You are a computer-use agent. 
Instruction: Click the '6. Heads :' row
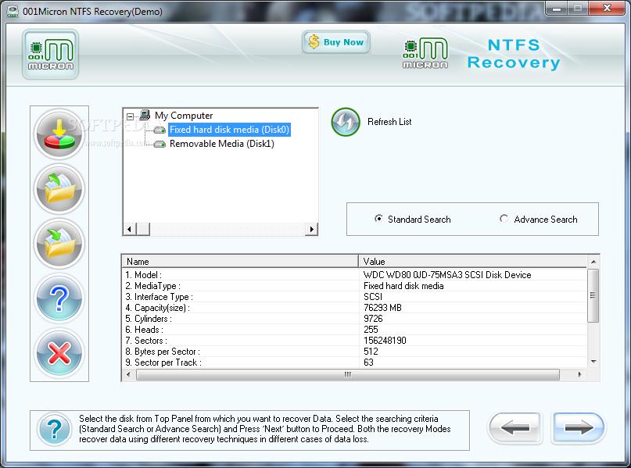click(x=354, y=330)
